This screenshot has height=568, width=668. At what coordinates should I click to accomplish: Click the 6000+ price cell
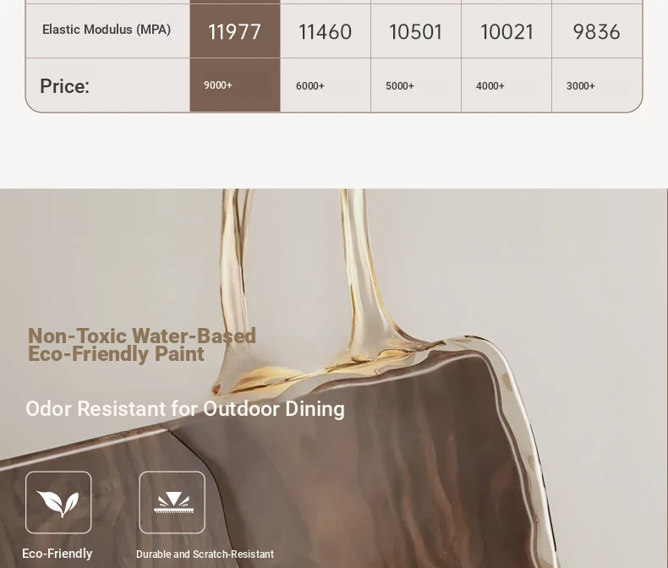(310, 86)
